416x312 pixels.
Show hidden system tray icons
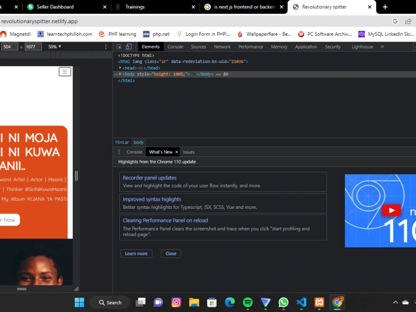click(x=395, y=302)
